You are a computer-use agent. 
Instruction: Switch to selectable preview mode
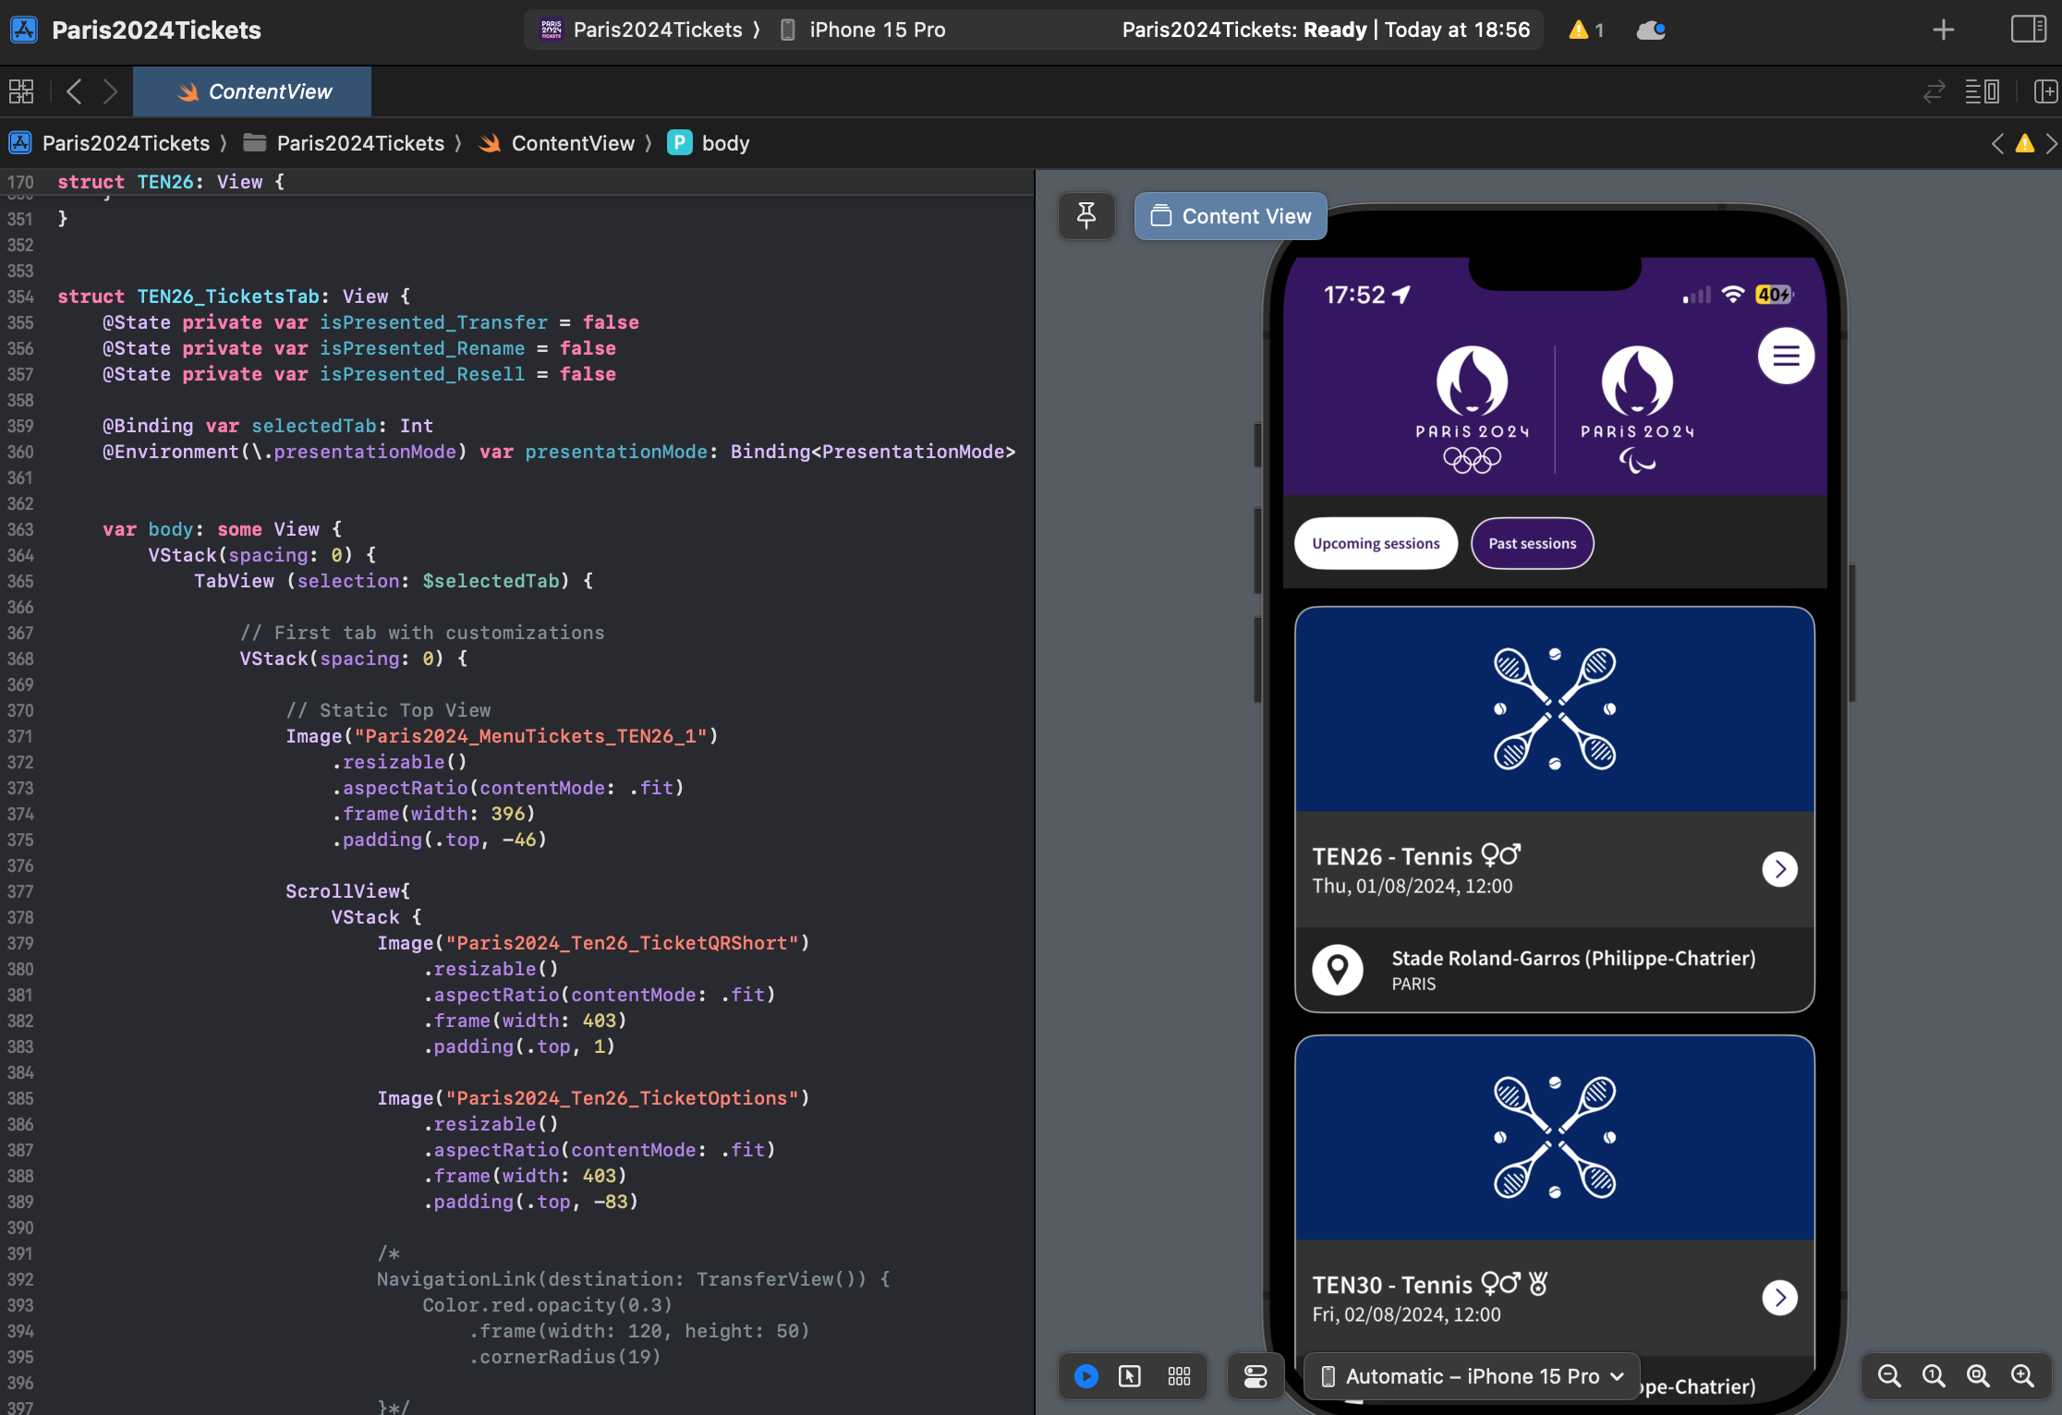click(1130, 1376)
